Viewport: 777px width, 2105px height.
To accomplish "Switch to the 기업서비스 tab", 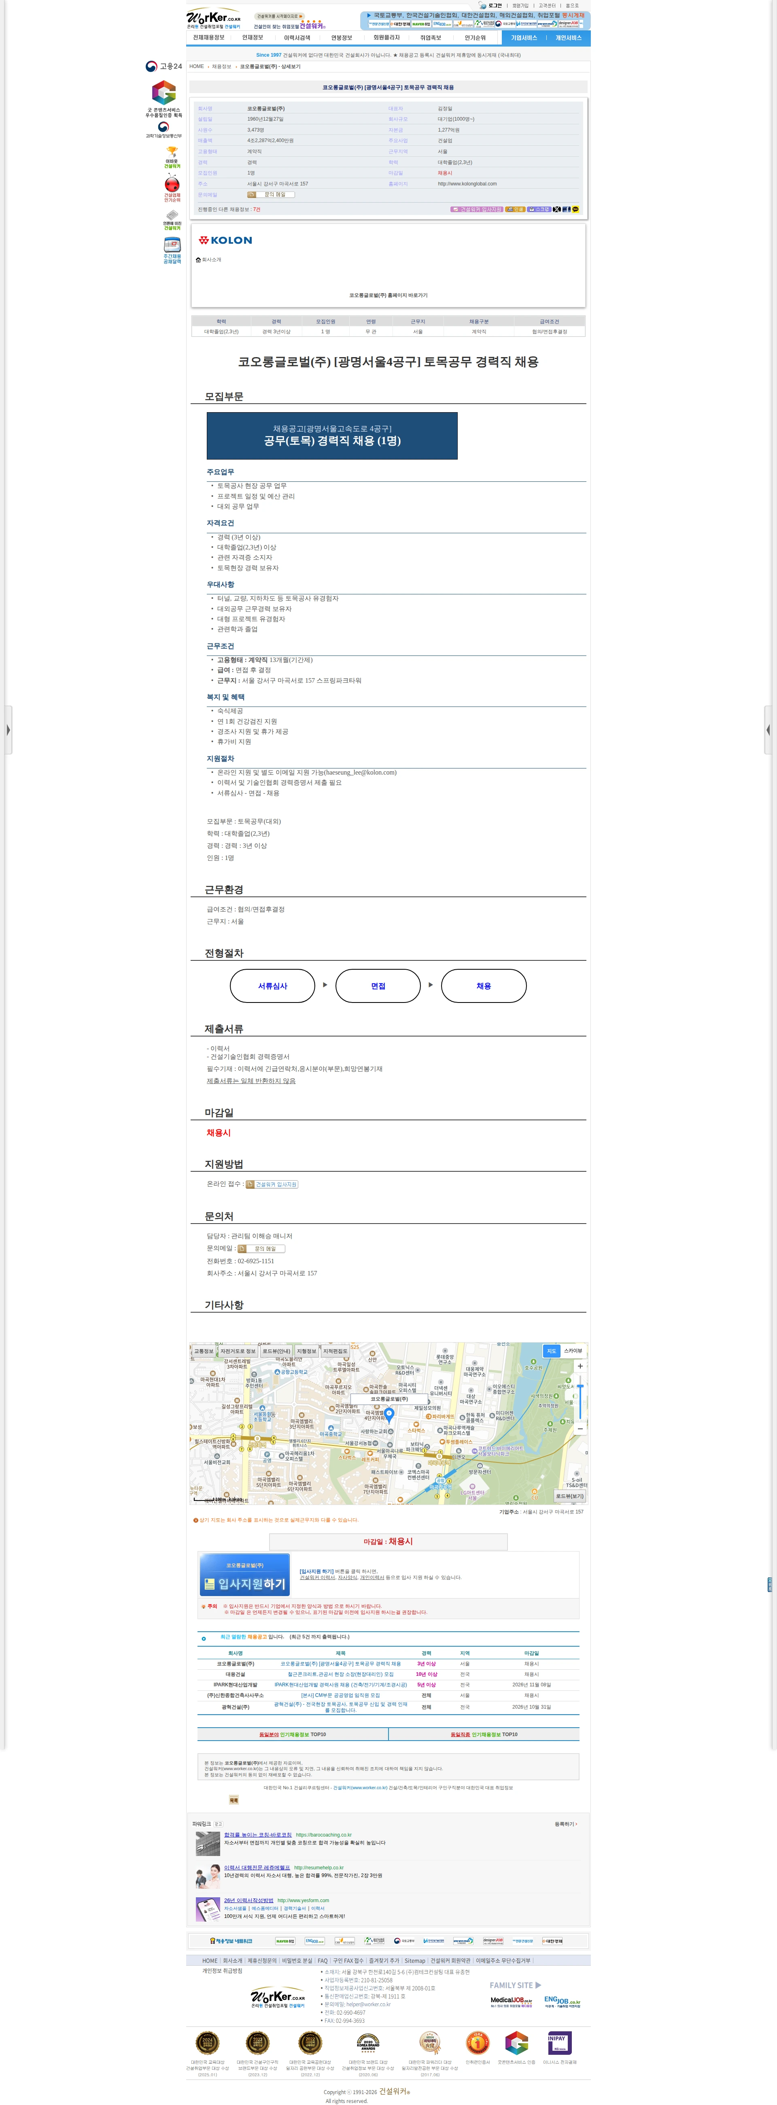I will pyautogui.click(x=524, y=38).
